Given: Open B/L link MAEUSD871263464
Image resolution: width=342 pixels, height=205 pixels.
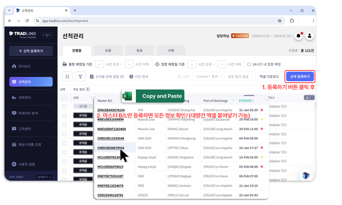Looking at the screenshot, I should 112,129.
